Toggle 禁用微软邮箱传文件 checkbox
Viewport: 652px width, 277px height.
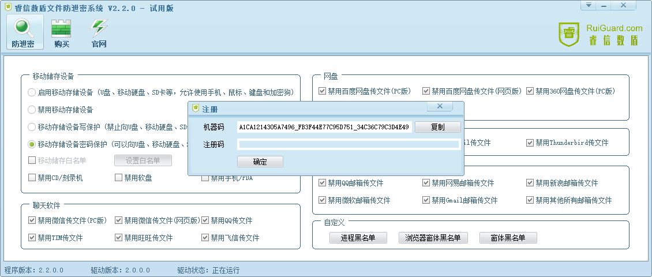(x=322, y=200)
